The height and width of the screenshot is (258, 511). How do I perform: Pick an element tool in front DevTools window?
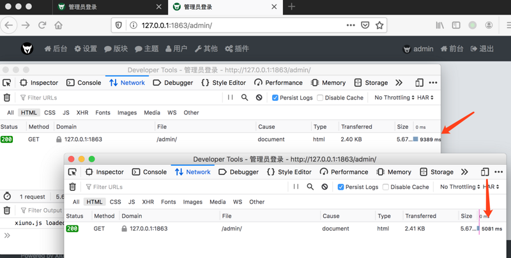[72, 172]
